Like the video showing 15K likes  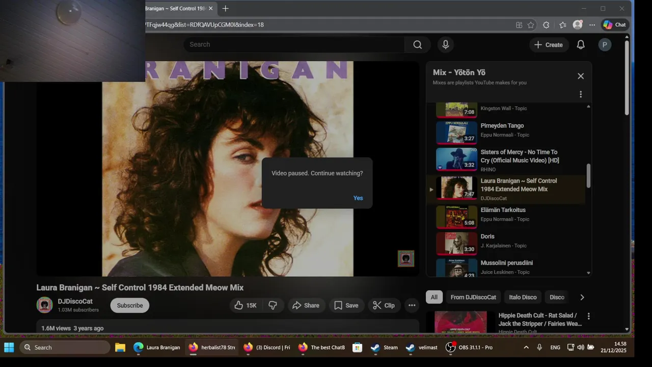click(246, 305)
